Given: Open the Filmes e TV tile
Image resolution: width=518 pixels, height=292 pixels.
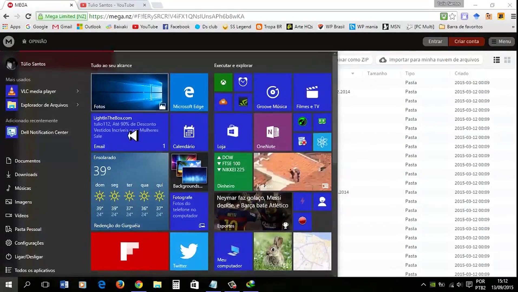Looking at the screenshot, I should click(x=312, y=92).
